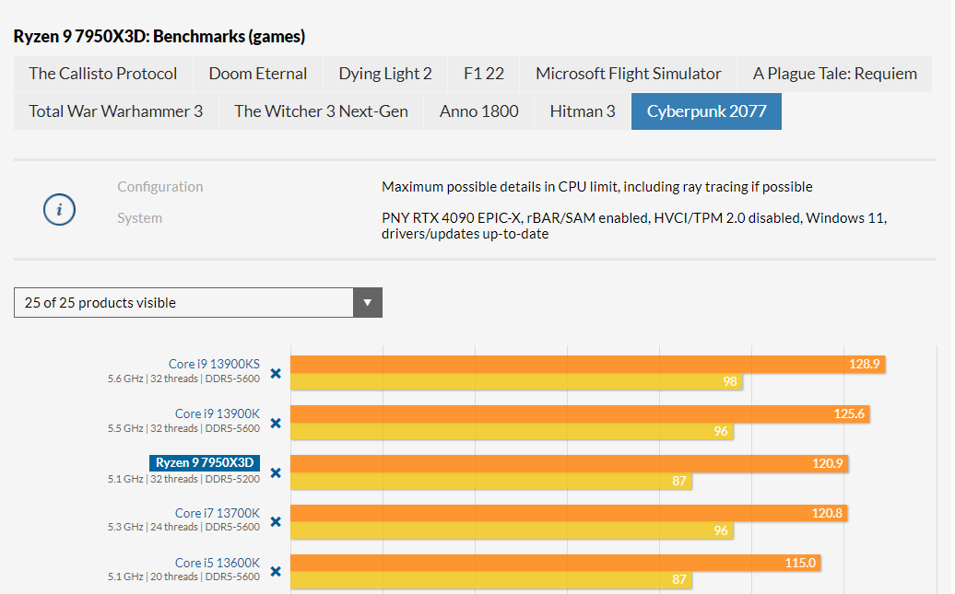Screen dimensions: 955x594
Task: Select the Anno 1800 tab
Action: tap(478, 111)
